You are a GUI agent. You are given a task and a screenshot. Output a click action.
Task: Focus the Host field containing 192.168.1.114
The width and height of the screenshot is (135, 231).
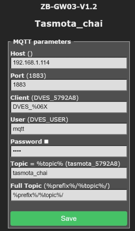click(x=69, y=63)
